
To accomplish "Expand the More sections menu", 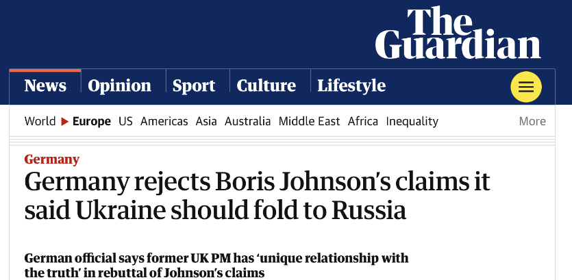I will (x=532, y=121).
